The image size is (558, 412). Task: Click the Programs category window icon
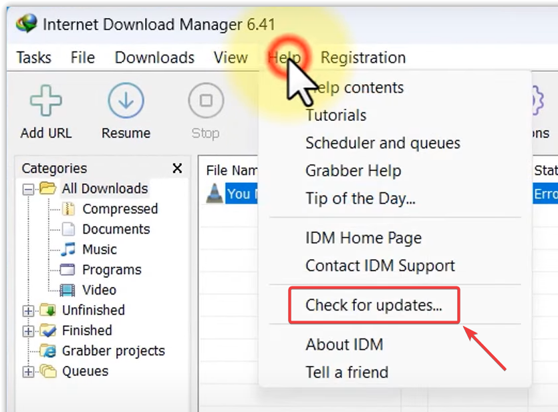(x=67, y=270)
